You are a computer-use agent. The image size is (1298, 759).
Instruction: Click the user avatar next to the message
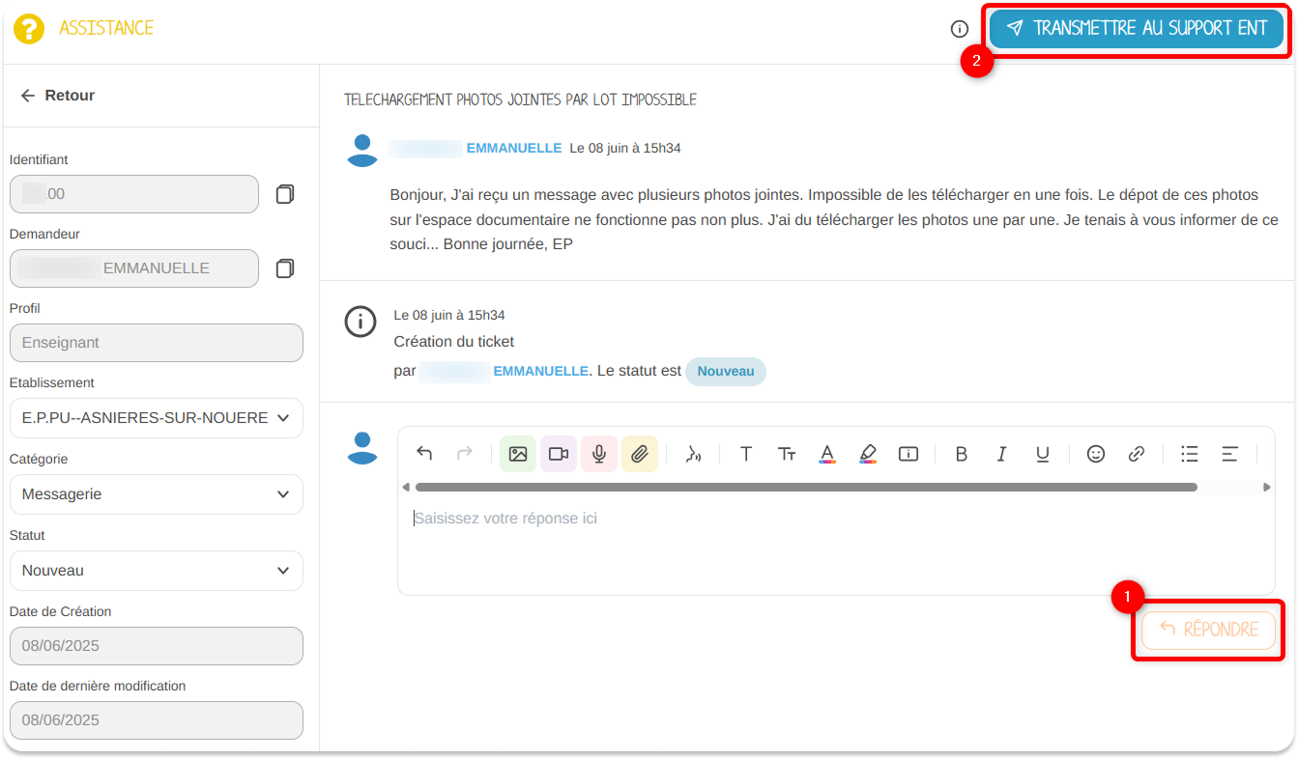[362, 150]
